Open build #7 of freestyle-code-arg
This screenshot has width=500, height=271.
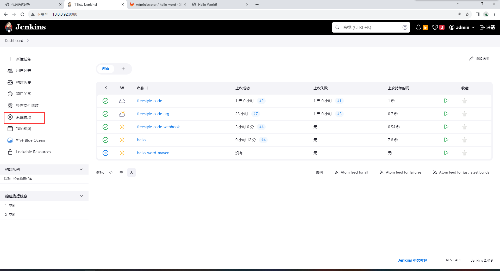(255, 114)
